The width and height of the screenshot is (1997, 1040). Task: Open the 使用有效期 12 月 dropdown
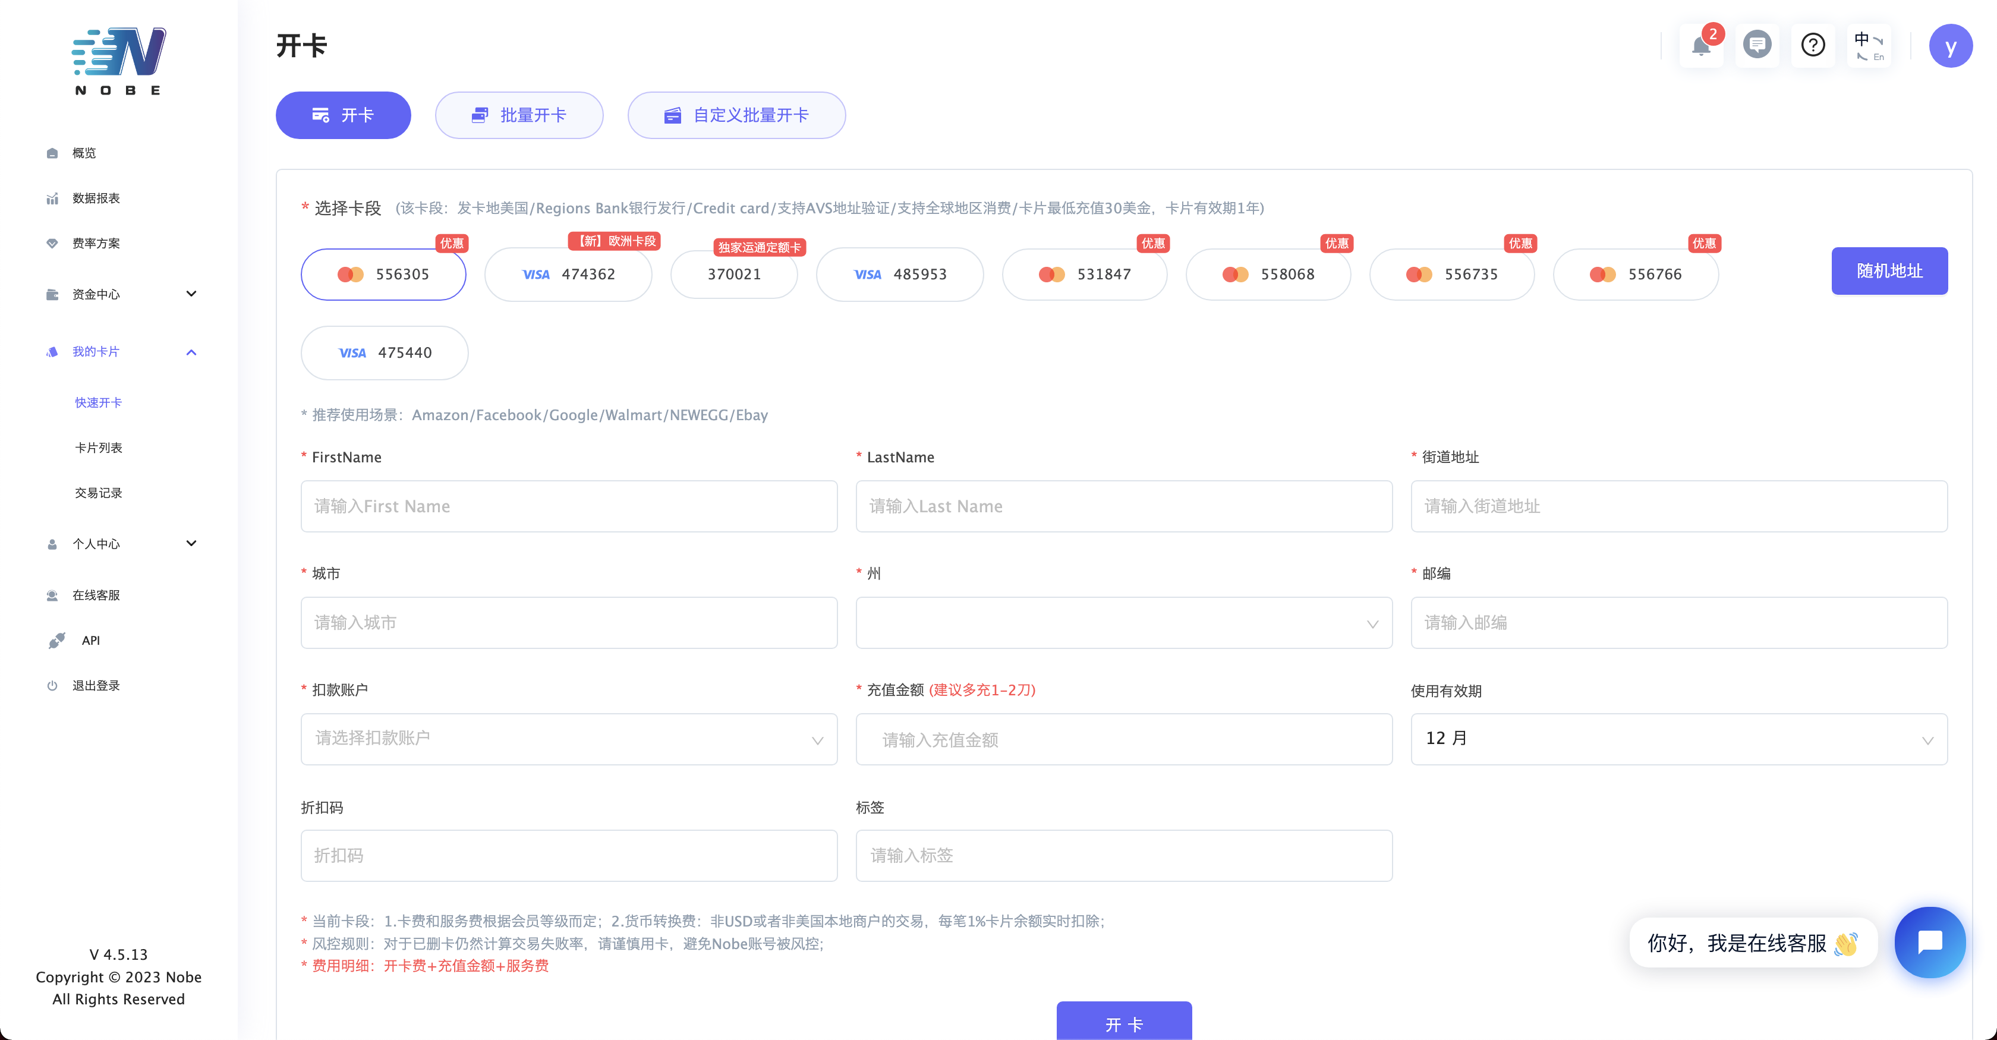pyautogui.click(x=1678, y=739)
